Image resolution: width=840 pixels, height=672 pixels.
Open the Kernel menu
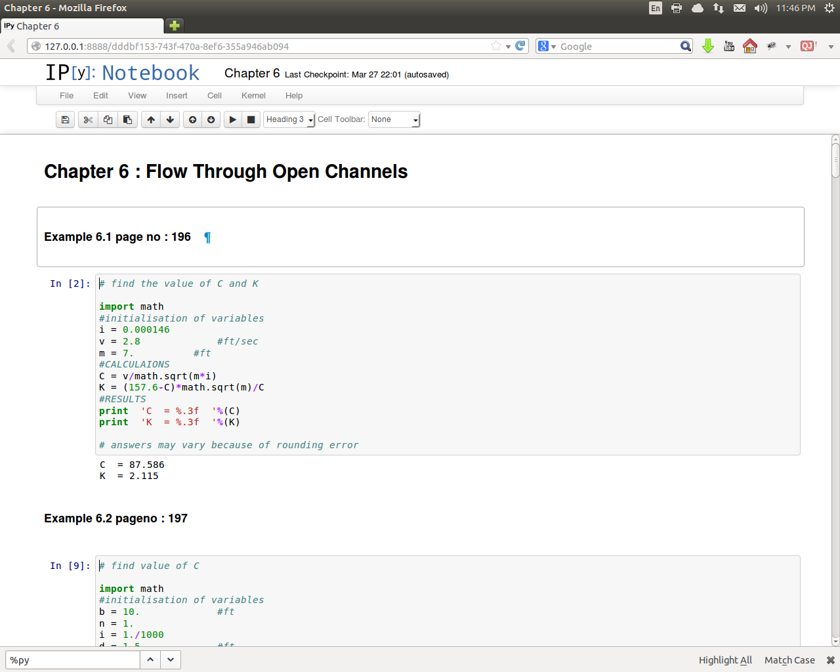253,96
